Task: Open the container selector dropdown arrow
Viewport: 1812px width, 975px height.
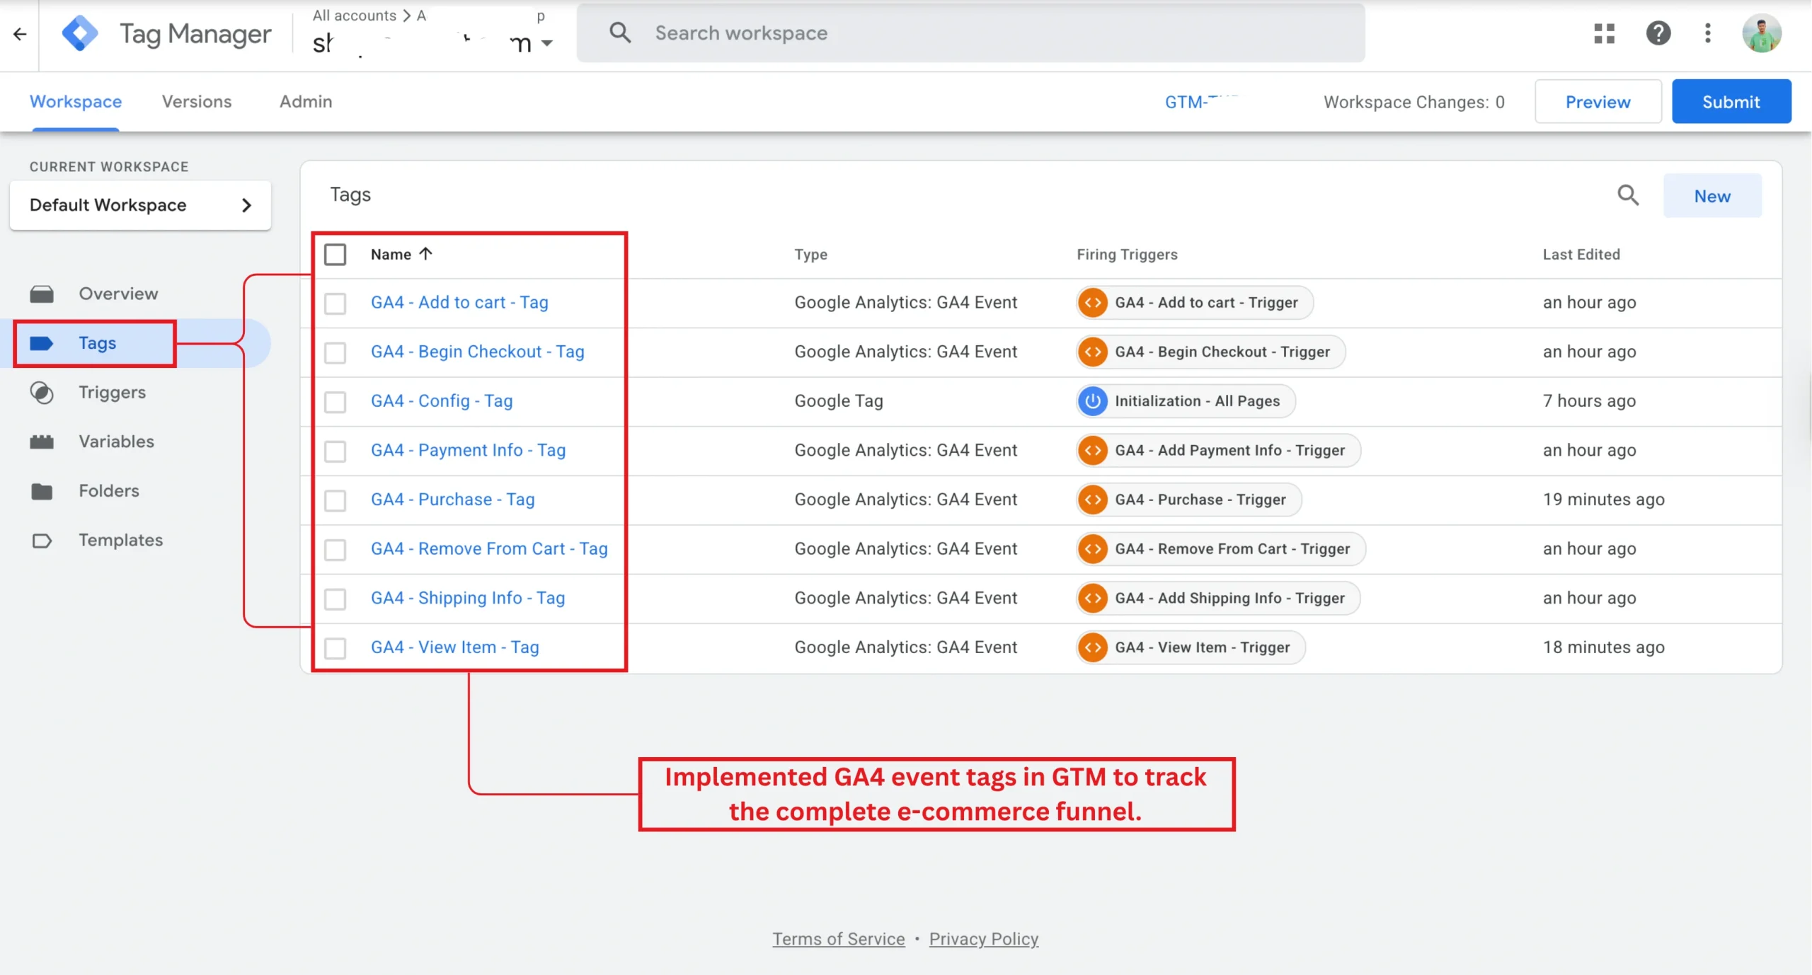Action: (x=546, y=44)
